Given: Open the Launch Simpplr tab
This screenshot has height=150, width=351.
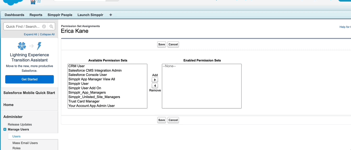Looking at the screenshot, I should 90,15.
